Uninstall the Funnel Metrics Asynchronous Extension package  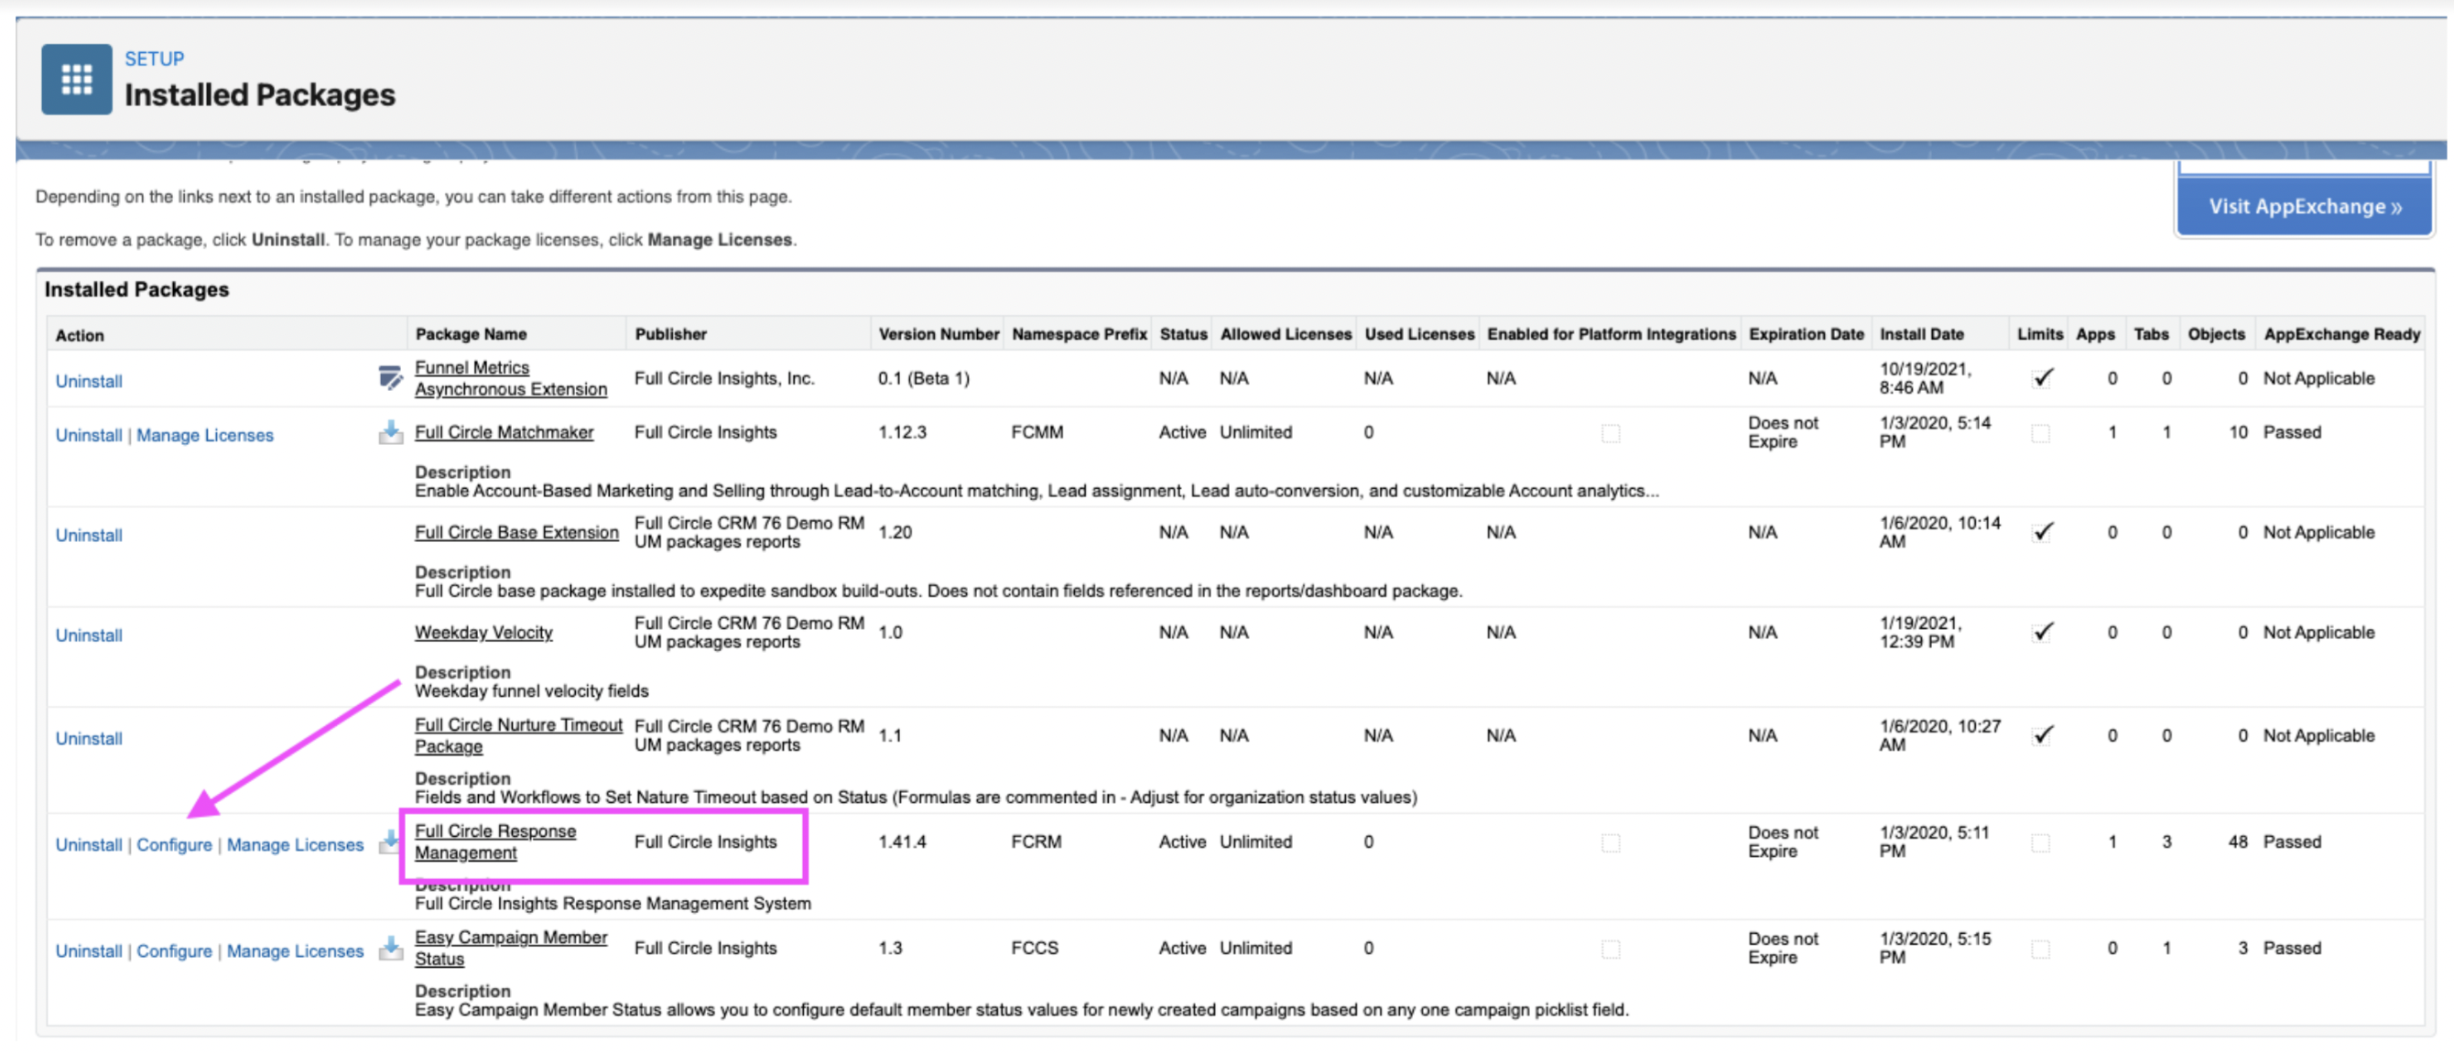[89, 381]
